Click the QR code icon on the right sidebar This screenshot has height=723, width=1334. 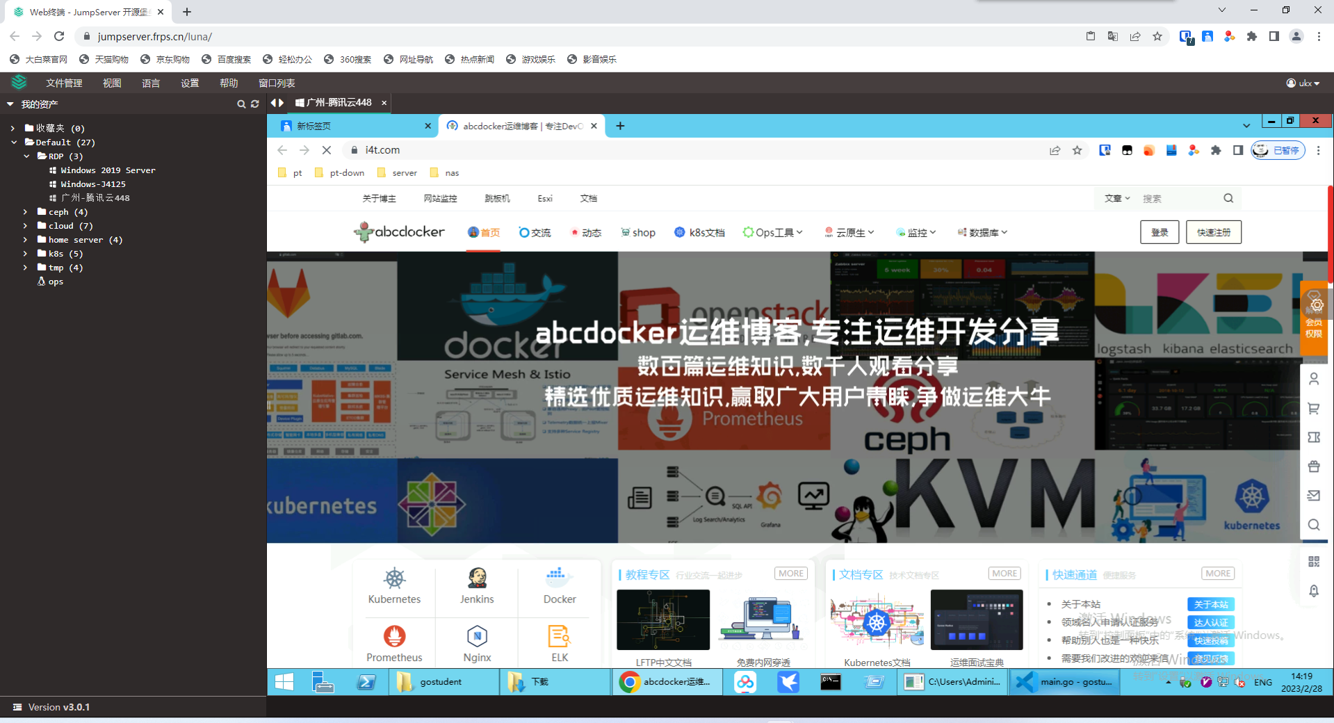(1314, 562)
